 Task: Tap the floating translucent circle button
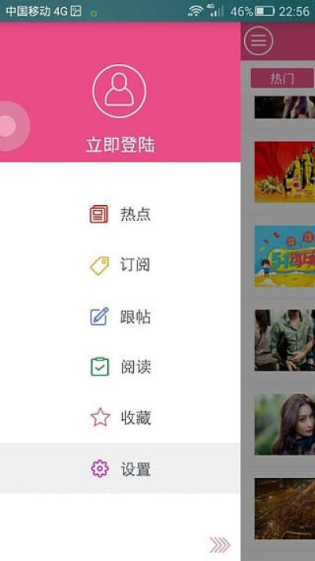coord(11,126)
